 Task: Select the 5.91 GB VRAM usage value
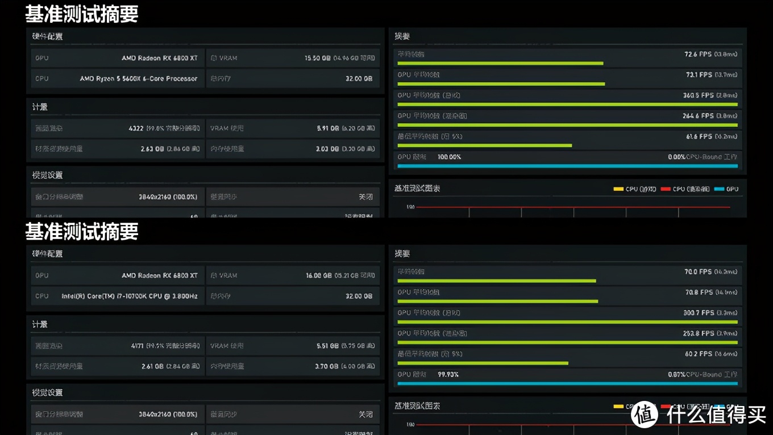(x=328, y=128)
